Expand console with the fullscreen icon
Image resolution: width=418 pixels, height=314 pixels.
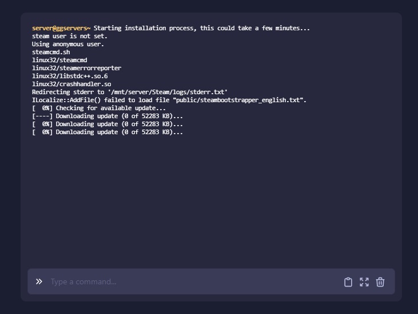pyautogui.click(x=364, y=282)
